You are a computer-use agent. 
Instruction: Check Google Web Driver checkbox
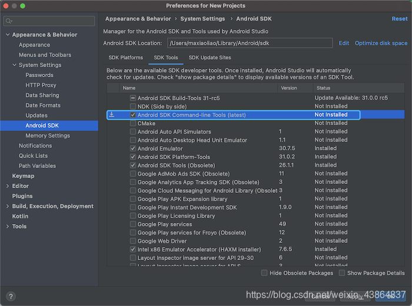click(x=133, y=241)
